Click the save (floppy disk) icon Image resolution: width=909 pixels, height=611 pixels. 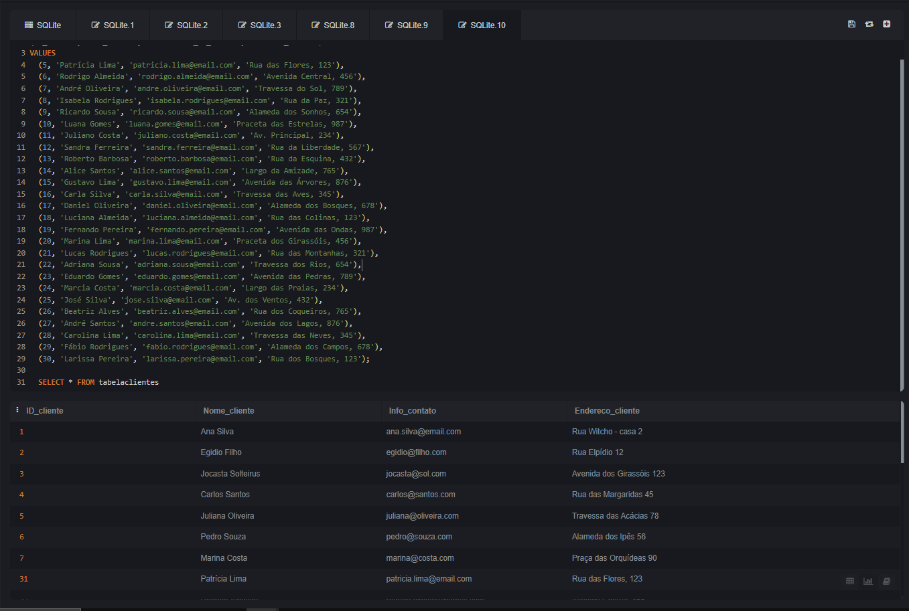point(851,24)
